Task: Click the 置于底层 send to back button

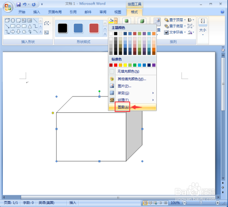Action: (x=174, y=26)
